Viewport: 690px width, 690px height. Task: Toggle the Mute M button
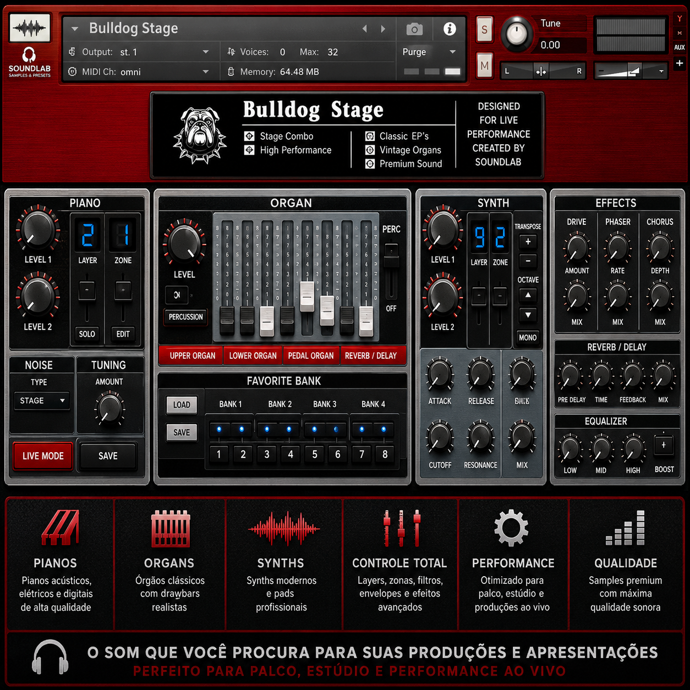click(484, 66)
